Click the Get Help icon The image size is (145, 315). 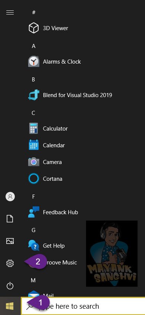pyautogui.click(x=34, y=245)
